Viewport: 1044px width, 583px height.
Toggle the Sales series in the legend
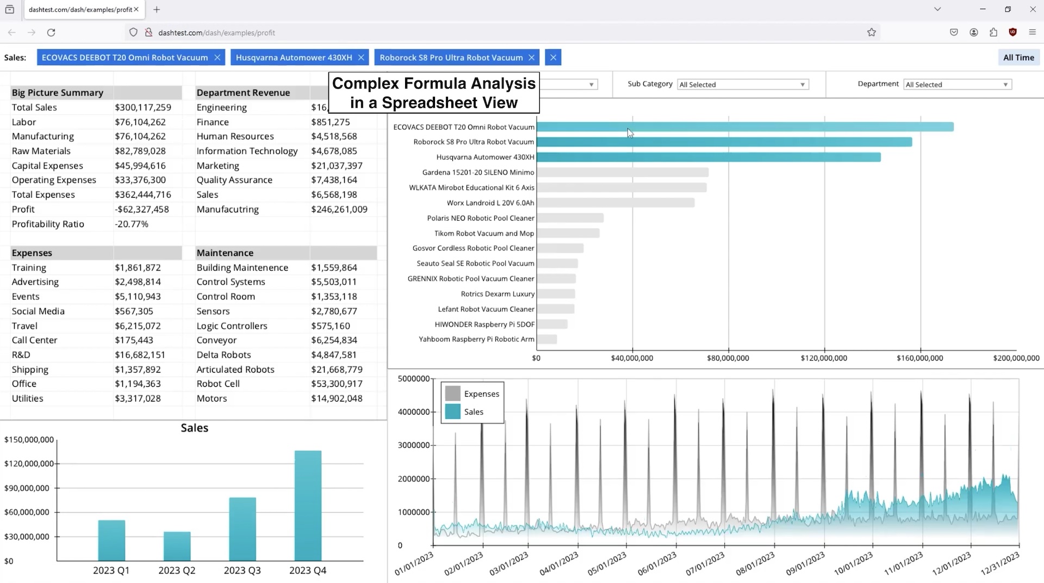point(474,411)
